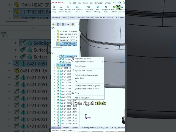Switch to the Evaluate ribbon tab
The width and height of the screenshot is (176, 132).
(89, 17)
